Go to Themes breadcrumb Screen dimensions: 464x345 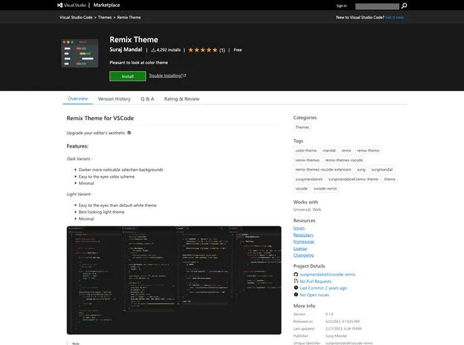coord(105,18)
